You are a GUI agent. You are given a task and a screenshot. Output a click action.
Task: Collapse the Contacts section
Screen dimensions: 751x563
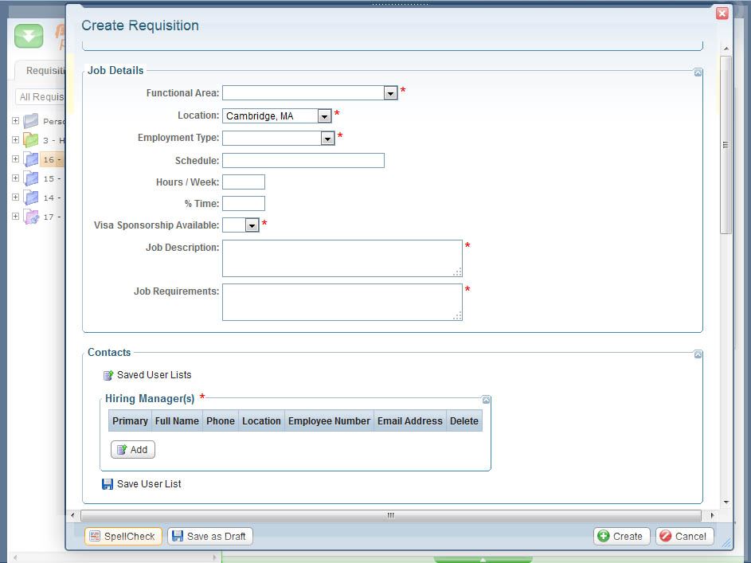pyautogui.click(x=698, y=354)
